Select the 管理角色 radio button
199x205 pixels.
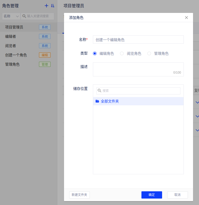point(149,53)
